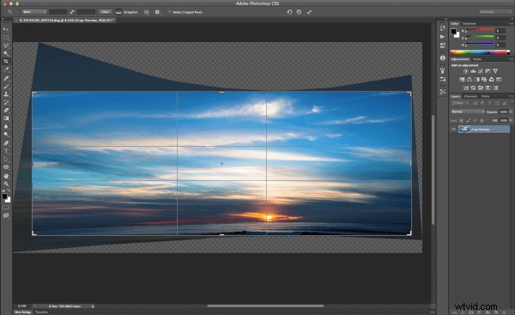The width and height of the screenshot is (515, 315).
Task: Select the Pen tool
Action: coord(6,142)
